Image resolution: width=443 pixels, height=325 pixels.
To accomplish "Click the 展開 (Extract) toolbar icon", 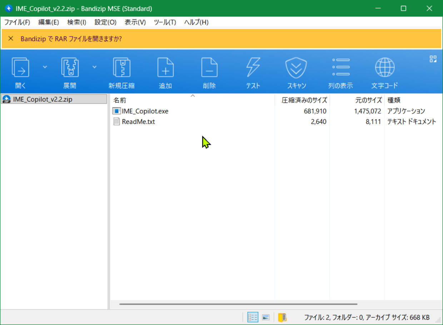I will (x=70, y=68).
